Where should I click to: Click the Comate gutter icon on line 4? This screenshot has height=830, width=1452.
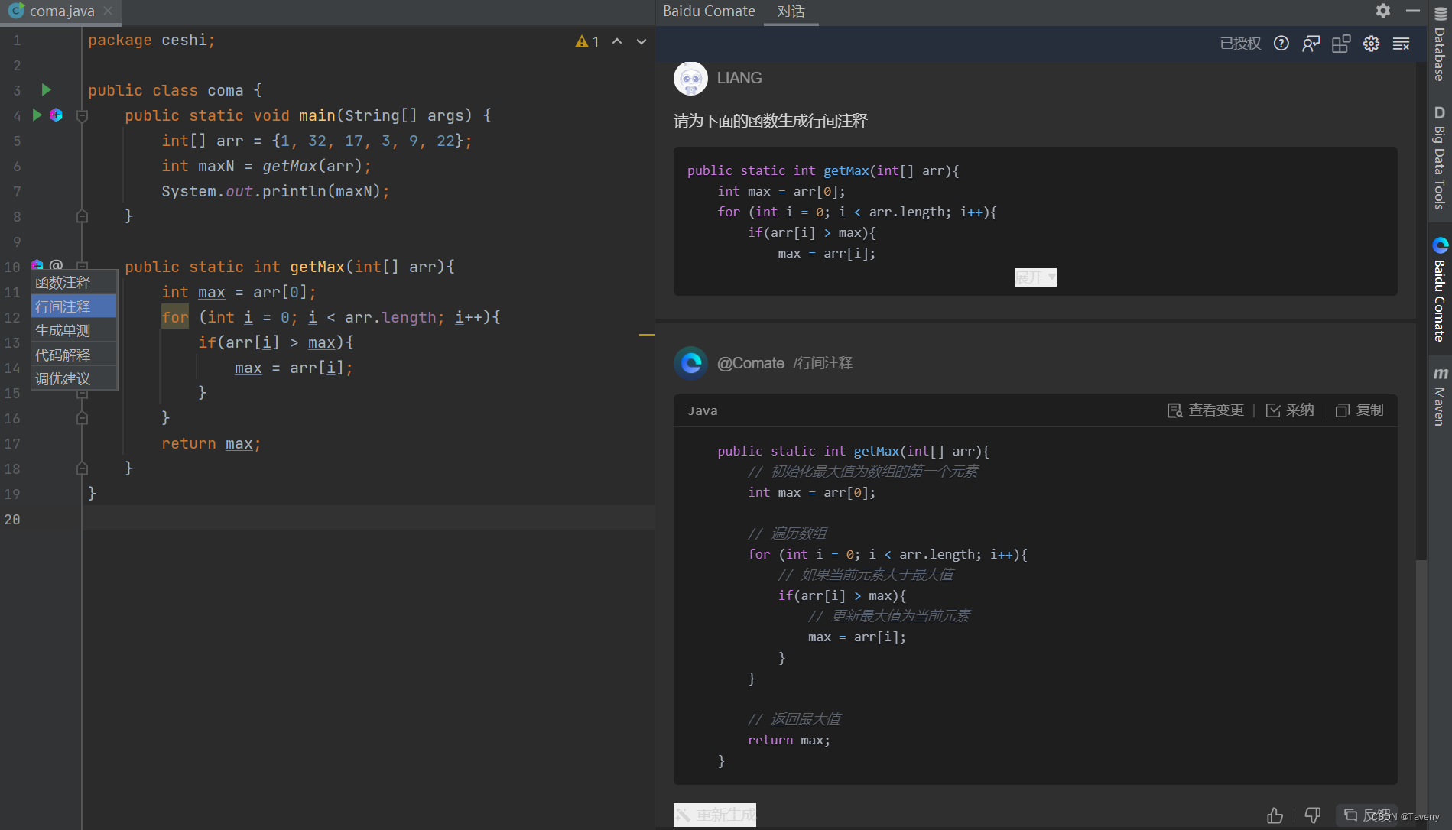tap(56, 115)
